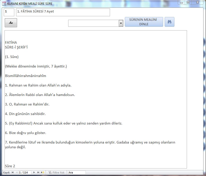The height and width of the screenshot is (176, 206).
Task: Open the sure selection dropdown arrow
Action: coord(121,23)
